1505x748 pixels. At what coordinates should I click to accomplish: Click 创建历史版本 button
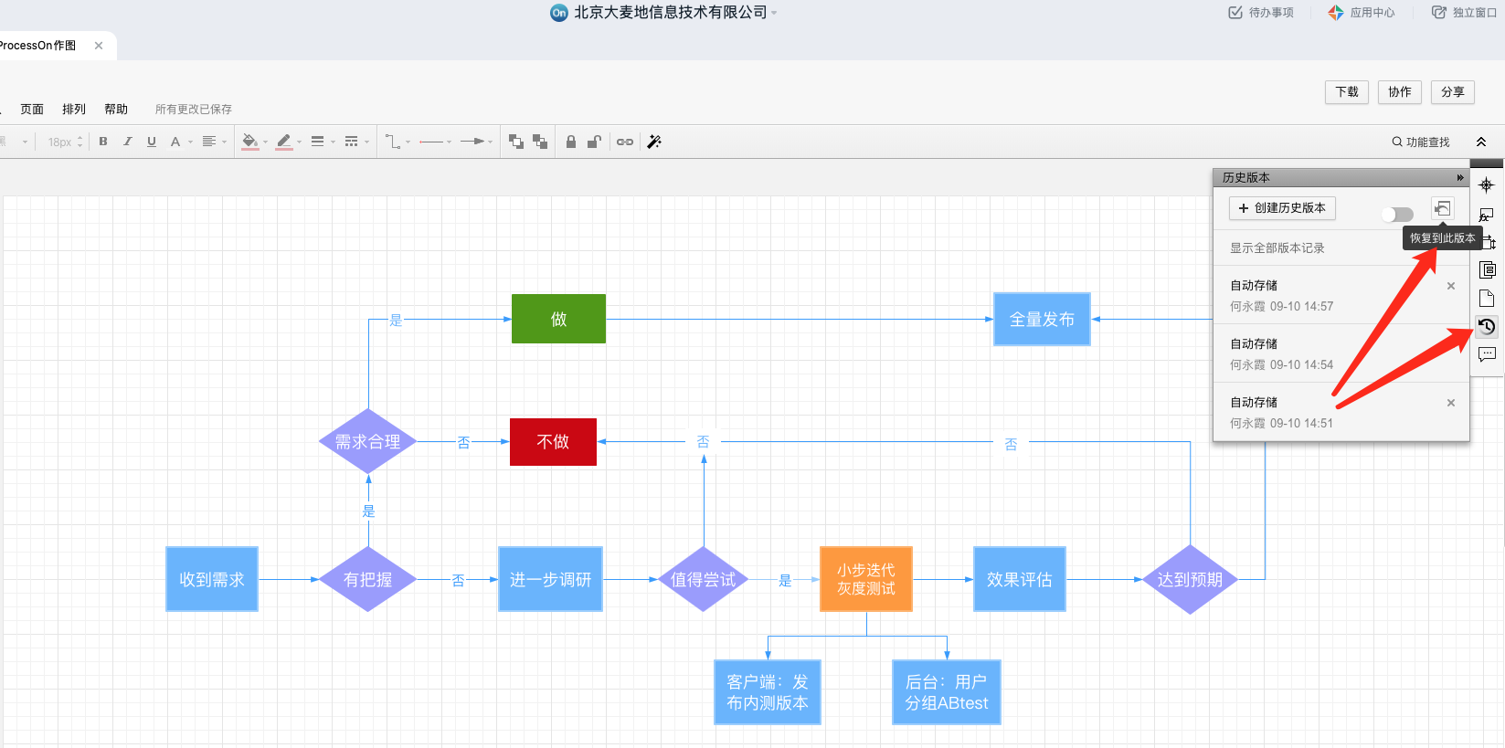(1282, 208)
